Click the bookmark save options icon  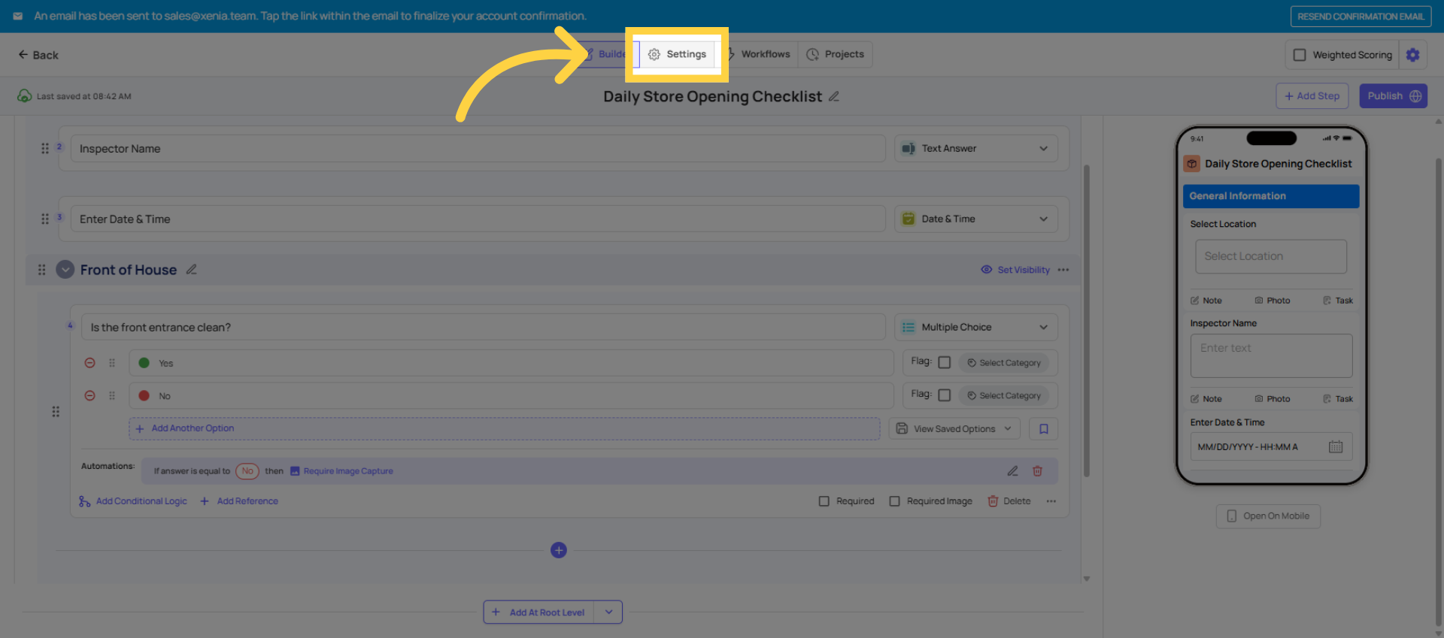[x=1044, y=429]
